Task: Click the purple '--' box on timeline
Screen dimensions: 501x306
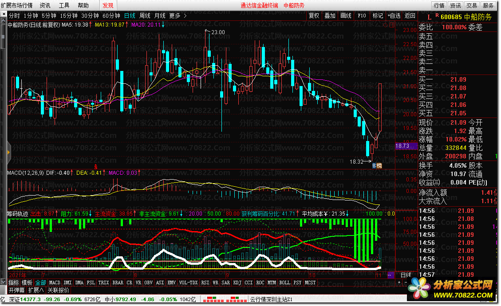Action: [391, 275]
